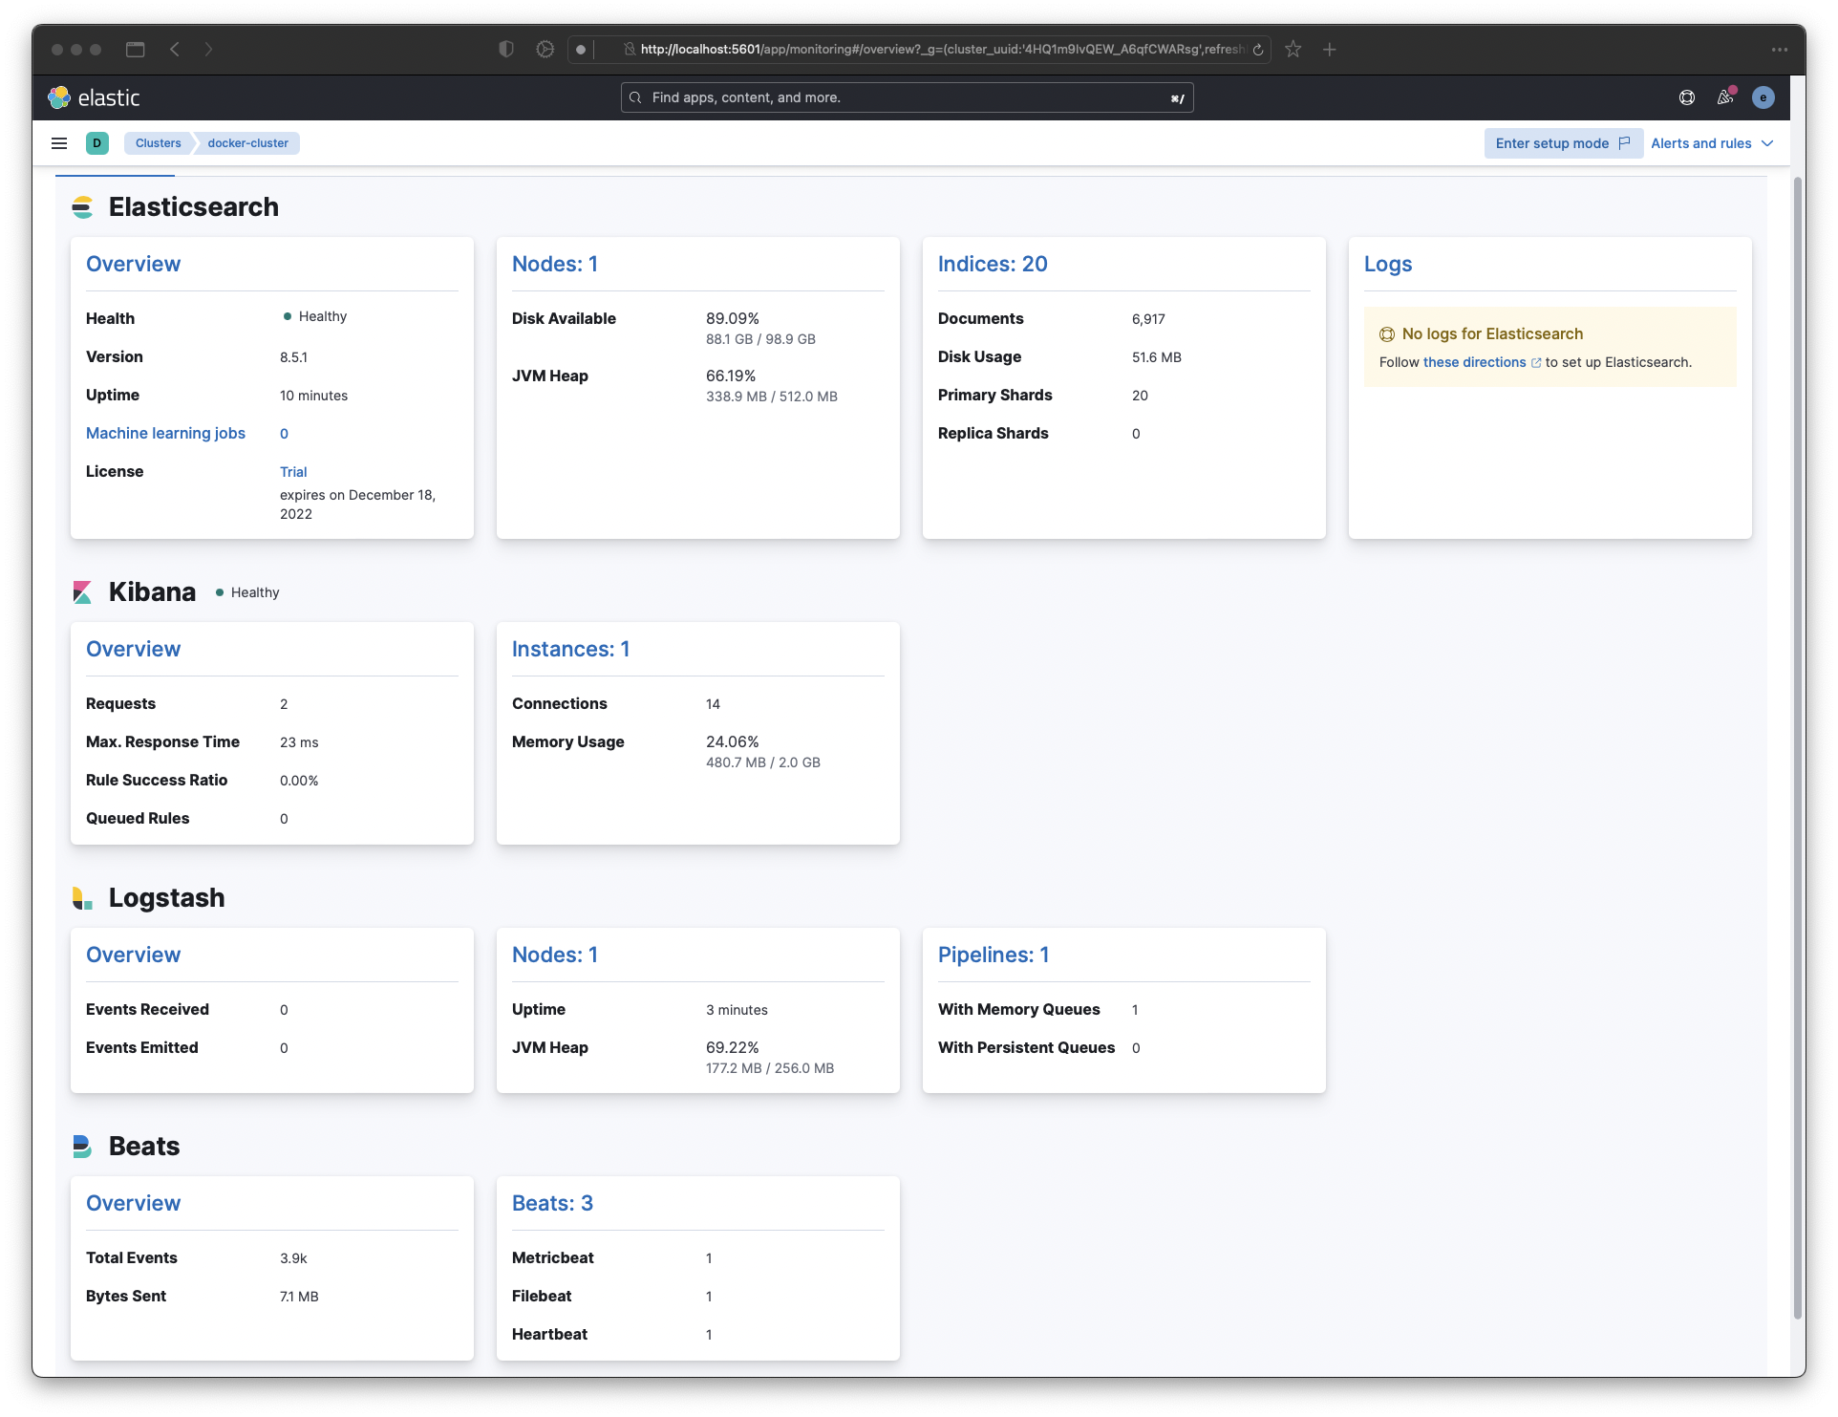
Task: Click the Elastic logo icon
Action: [61, 97]
